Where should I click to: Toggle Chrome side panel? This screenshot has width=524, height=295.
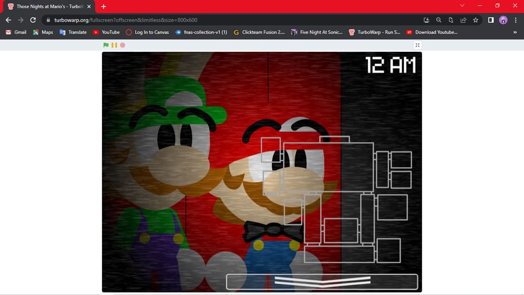(491, 20)
